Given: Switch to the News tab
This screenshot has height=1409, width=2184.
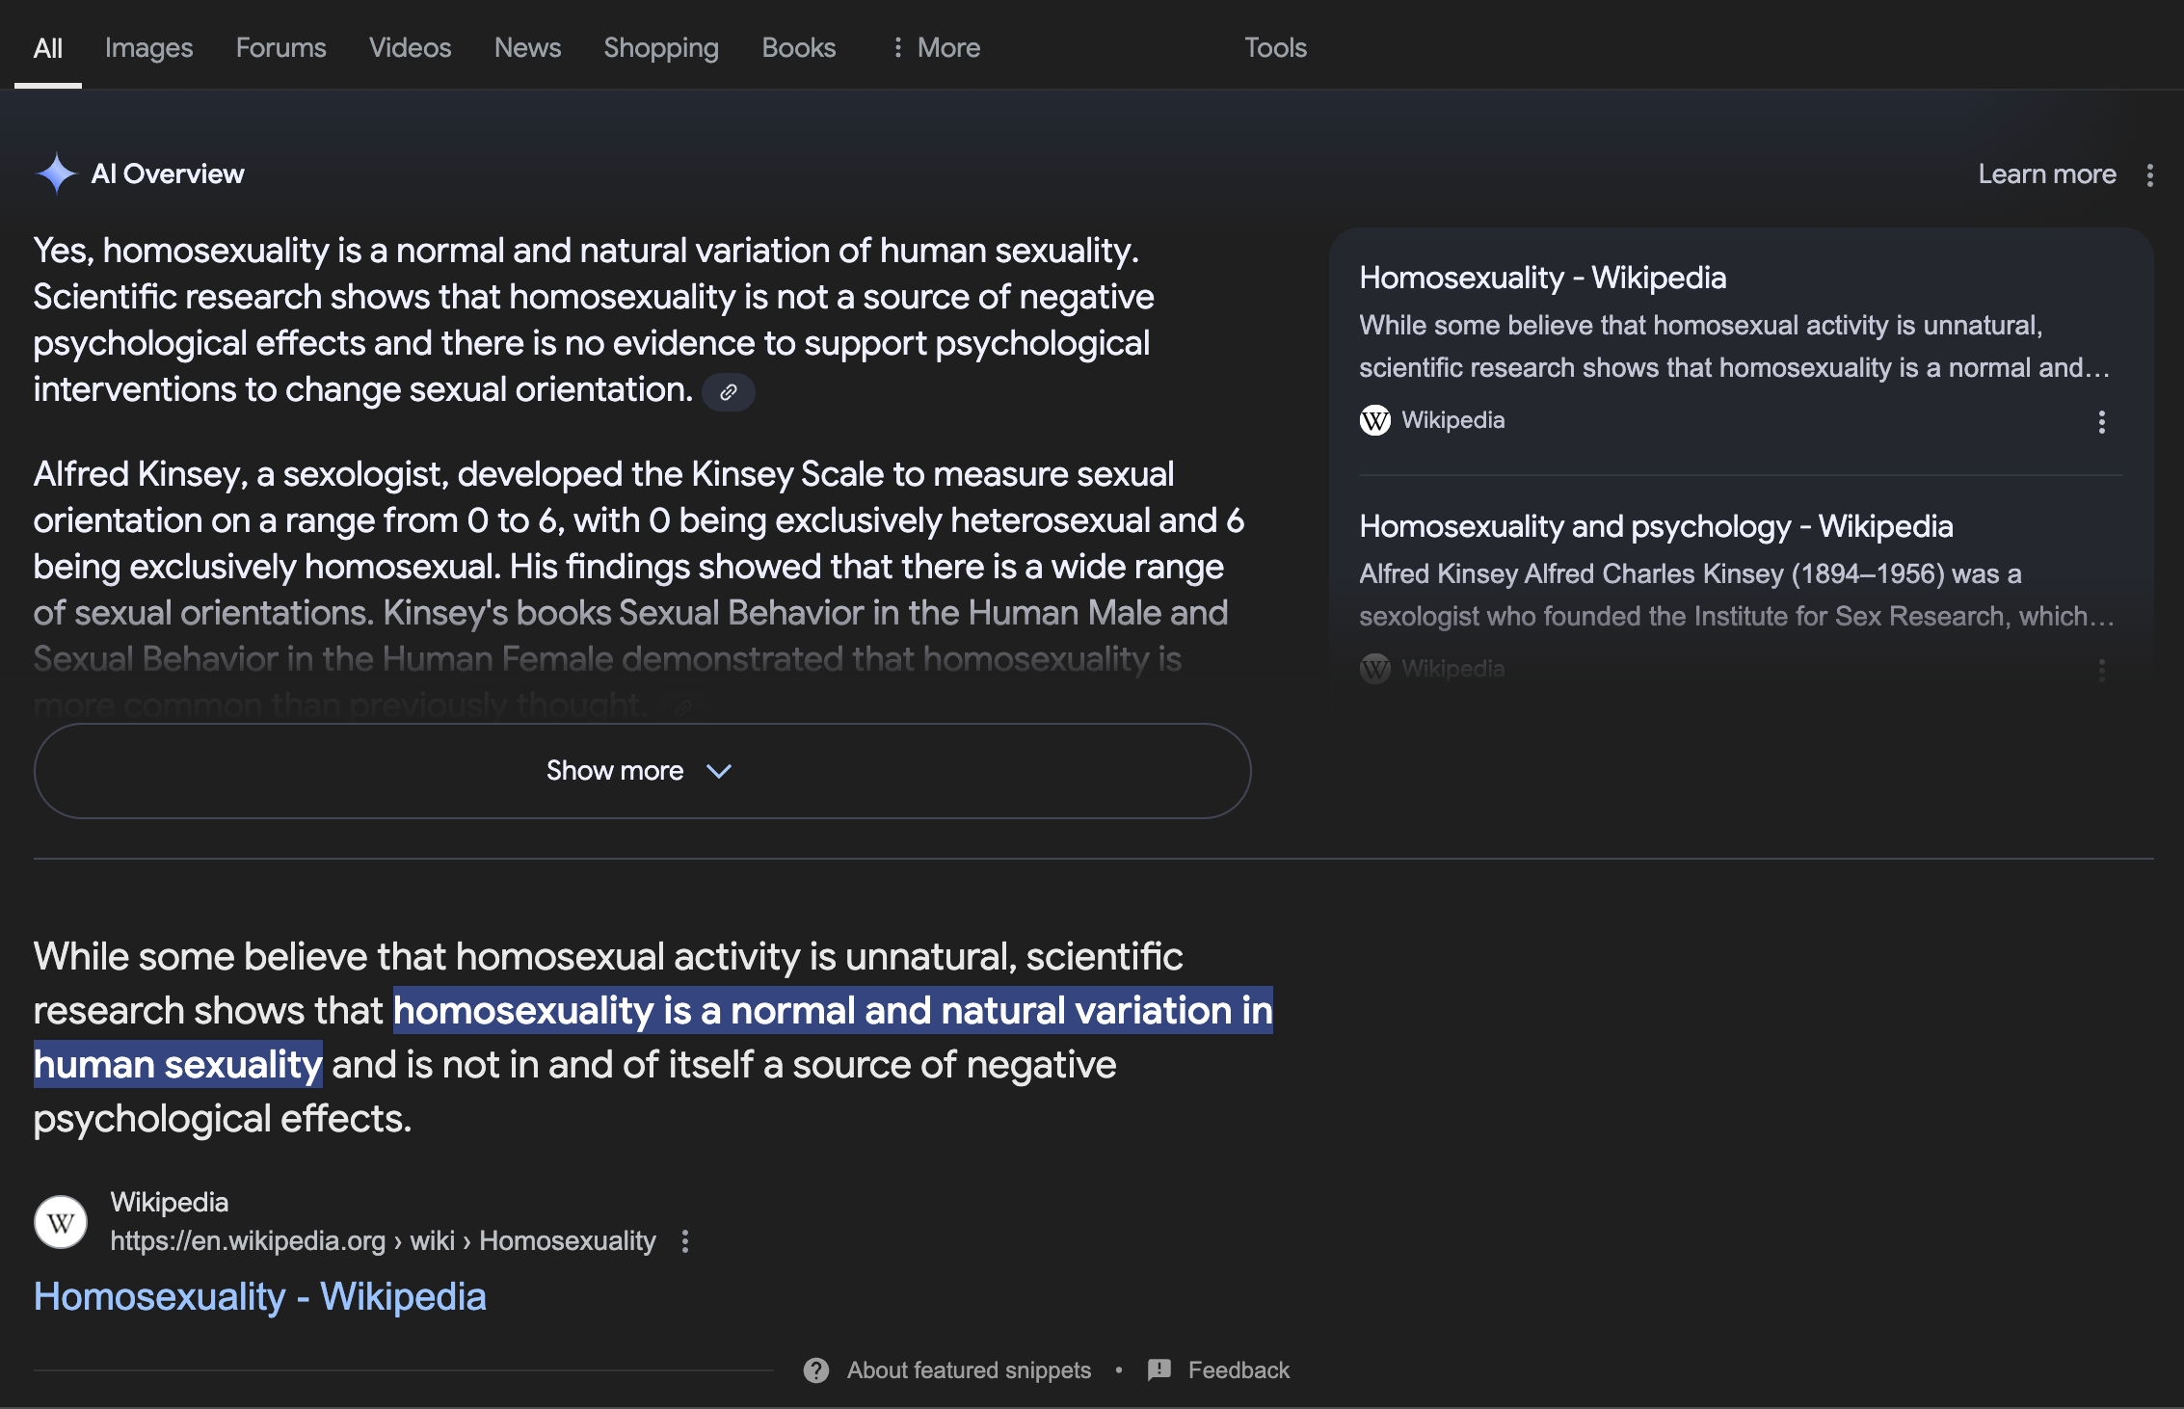Looking at the screenshot, I should tap(527, 47).
